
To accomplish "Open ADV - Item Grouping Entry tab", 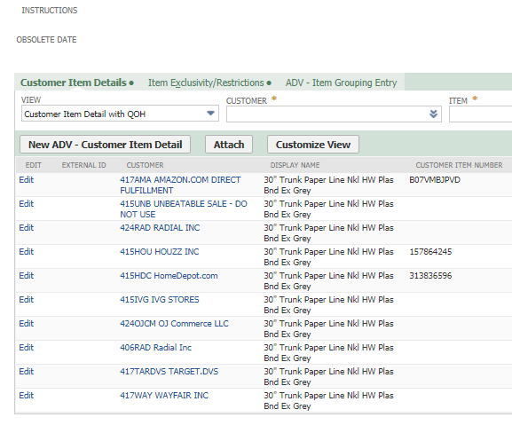I will pyautogui.click(x=342, y=83).
